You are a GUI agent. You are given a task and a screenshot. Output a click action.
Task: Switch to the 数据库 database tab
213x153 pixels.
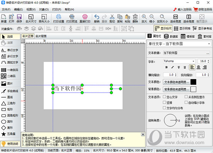(171, 36)
